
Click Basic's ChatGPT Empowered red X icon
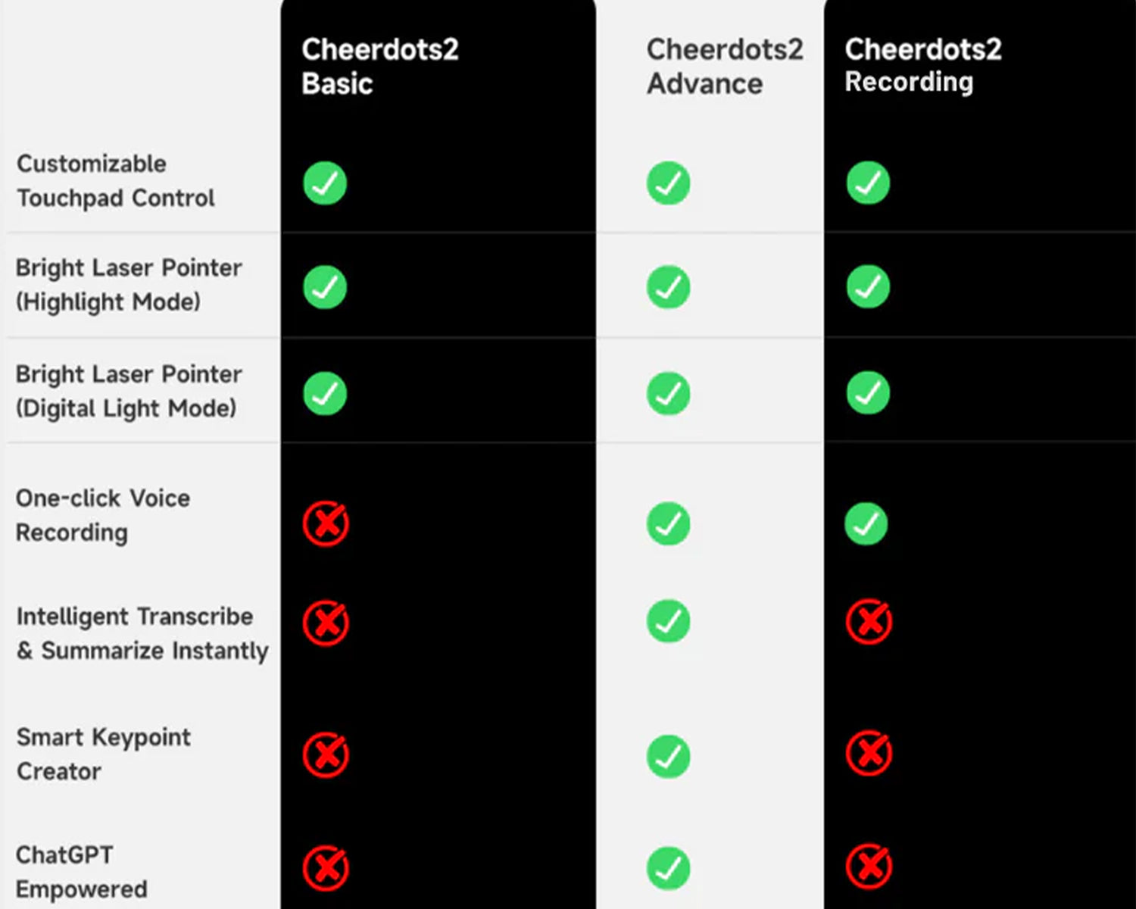(326, 868)
